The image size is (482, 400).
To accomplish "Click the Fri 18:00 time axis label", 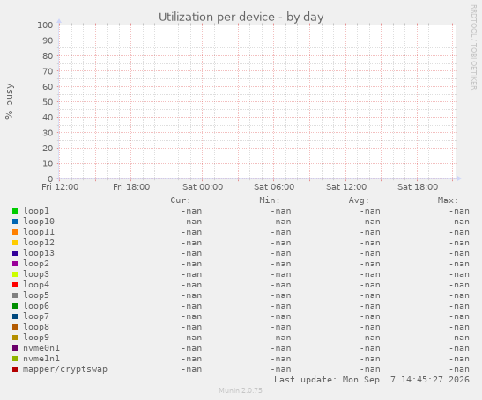I will coord(131,186).
